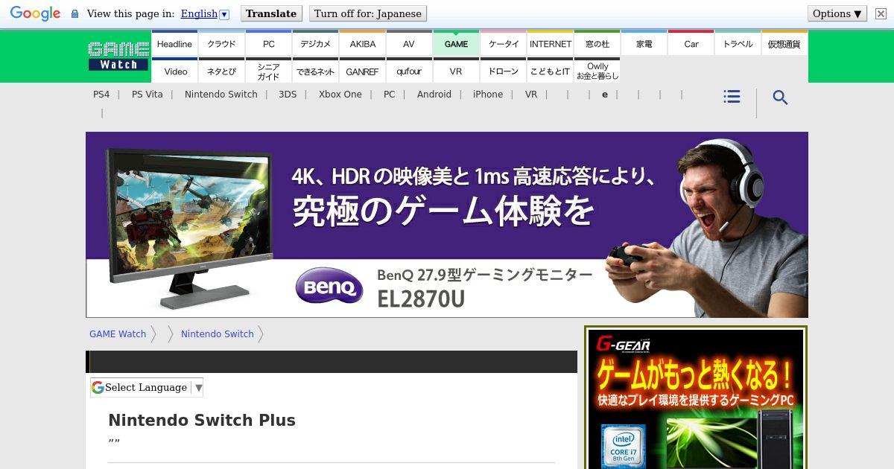Open the GANREF tab

click(x=362, y=71)
